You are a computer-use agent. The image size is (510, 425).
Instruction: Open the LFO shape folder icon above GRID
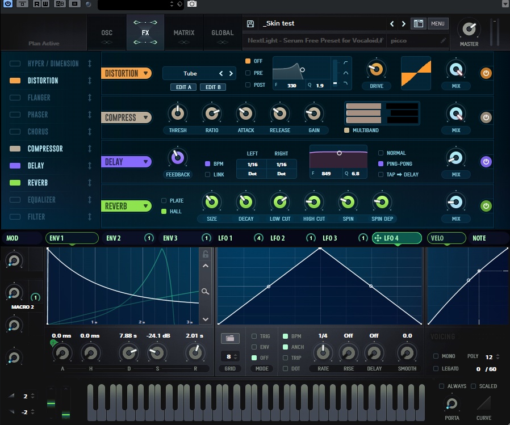coord(229,338)
